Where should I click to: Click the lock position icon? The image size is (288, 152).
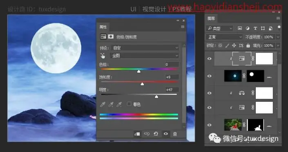234,45
